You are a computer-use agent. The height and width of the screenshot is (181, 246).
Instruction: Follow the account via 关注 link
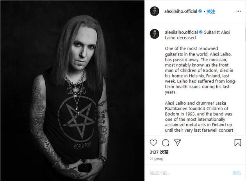[x=211, y=11]
